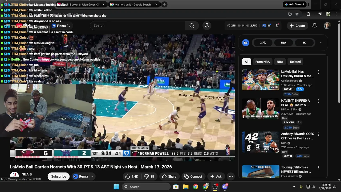This screenshot has height=192, width=341.
Task: Click the Chrome profile avatar
Action: tap(328, 14)
